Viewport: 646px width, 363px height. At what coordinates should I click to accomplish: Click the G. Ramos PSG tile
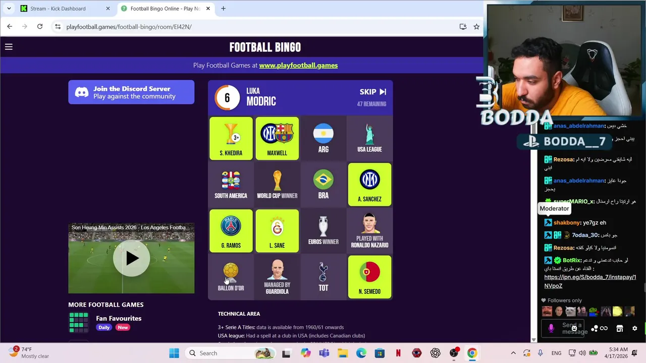[231, 231]
